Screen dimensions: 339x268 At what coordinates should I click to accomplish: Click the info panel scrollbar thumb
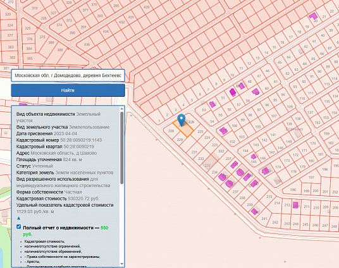121,148
